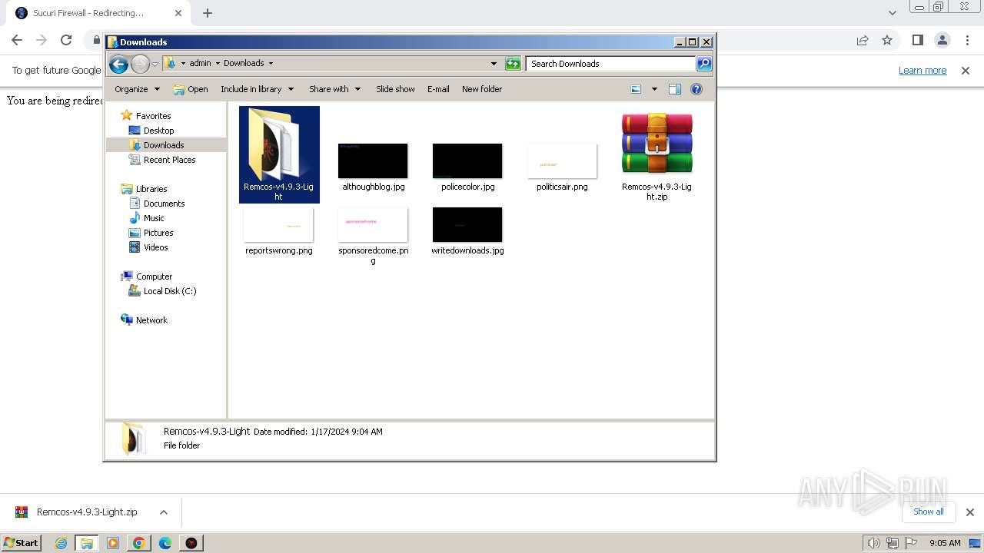Screen dimensions: 984x553
Task: Click the volume icon in system tray
Action: coord(873,543)
